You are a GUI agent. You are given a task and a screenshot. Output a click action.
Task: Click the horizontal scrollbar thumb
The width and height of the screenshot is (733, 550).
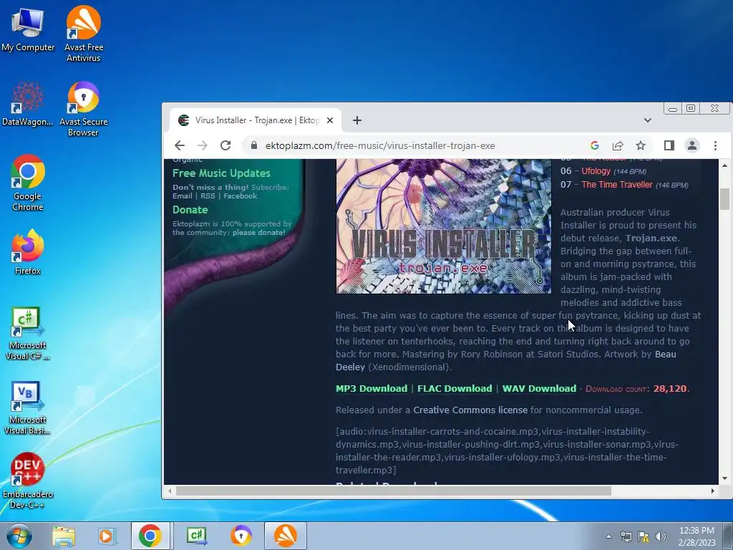click(393, 491)
